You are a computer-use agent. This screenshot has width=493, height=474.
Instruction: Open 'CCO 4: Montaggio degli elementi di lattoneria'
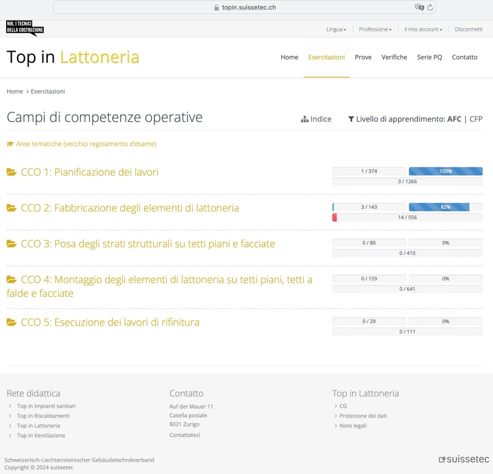click(x=159, y=286)
